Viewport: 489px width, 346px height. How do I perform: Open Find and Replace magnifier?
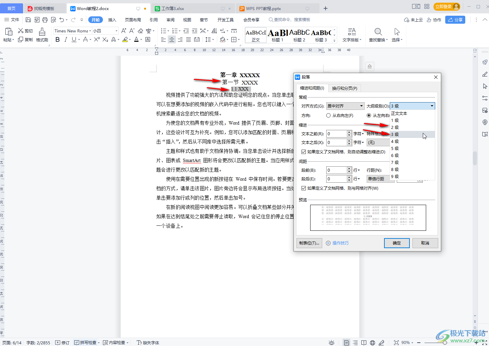[378, 32]
